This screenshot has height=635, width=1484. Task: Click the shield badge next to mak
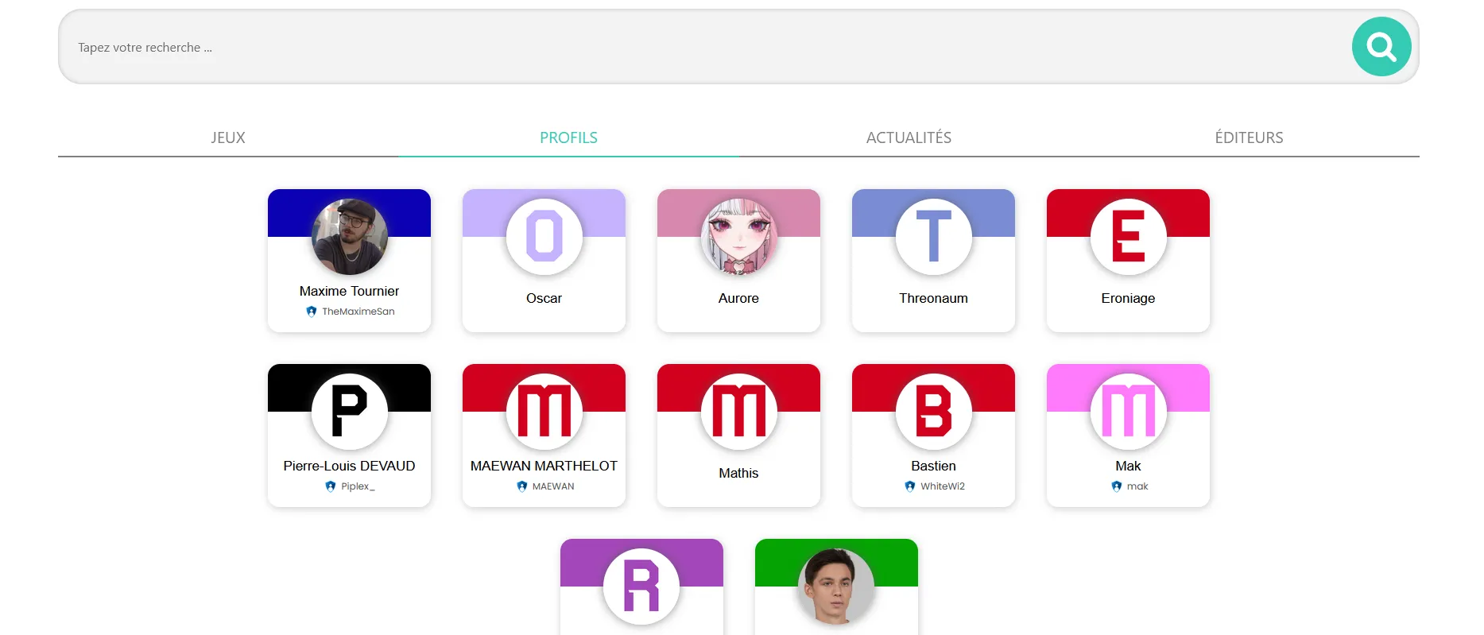(x=1117, y=486)
